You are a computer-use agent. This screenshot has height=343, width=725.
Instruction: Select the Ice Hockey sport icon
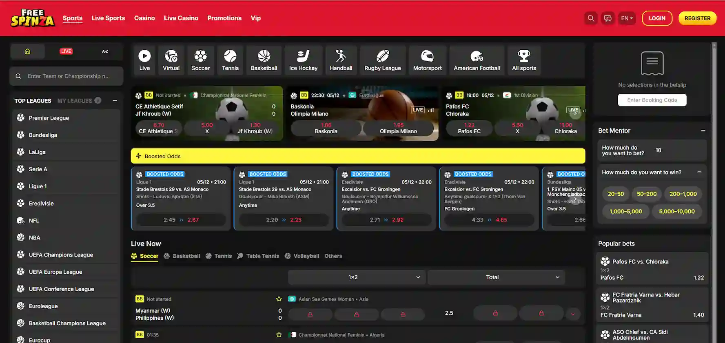point(303,60)
